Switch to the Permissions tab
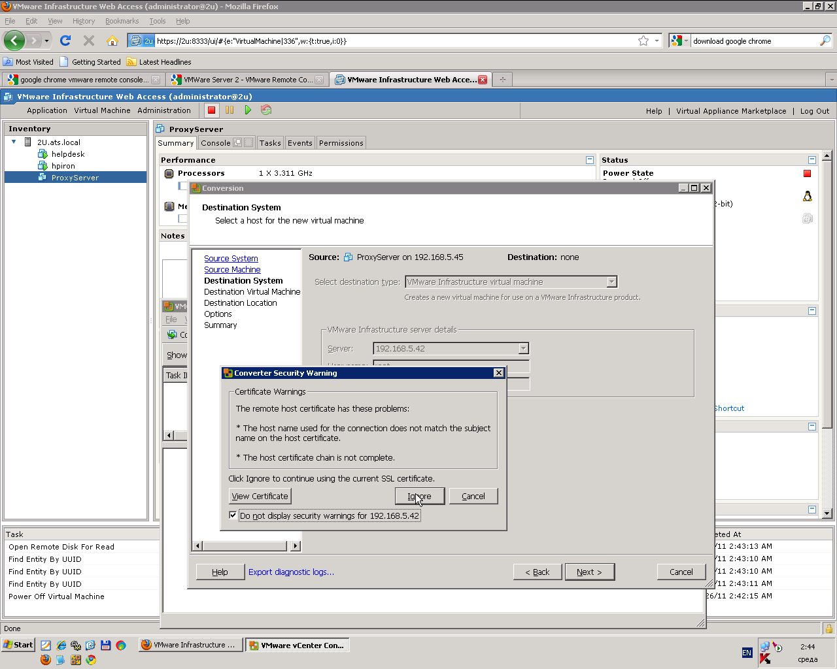Viewport: 837px width, 669px height. pos(341,143)
